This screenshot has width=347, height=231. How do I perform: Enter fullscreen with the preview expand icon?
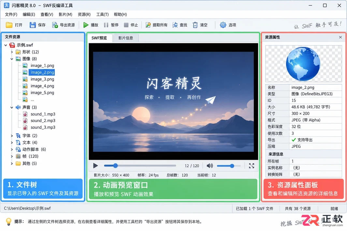(x=252, y=166)
